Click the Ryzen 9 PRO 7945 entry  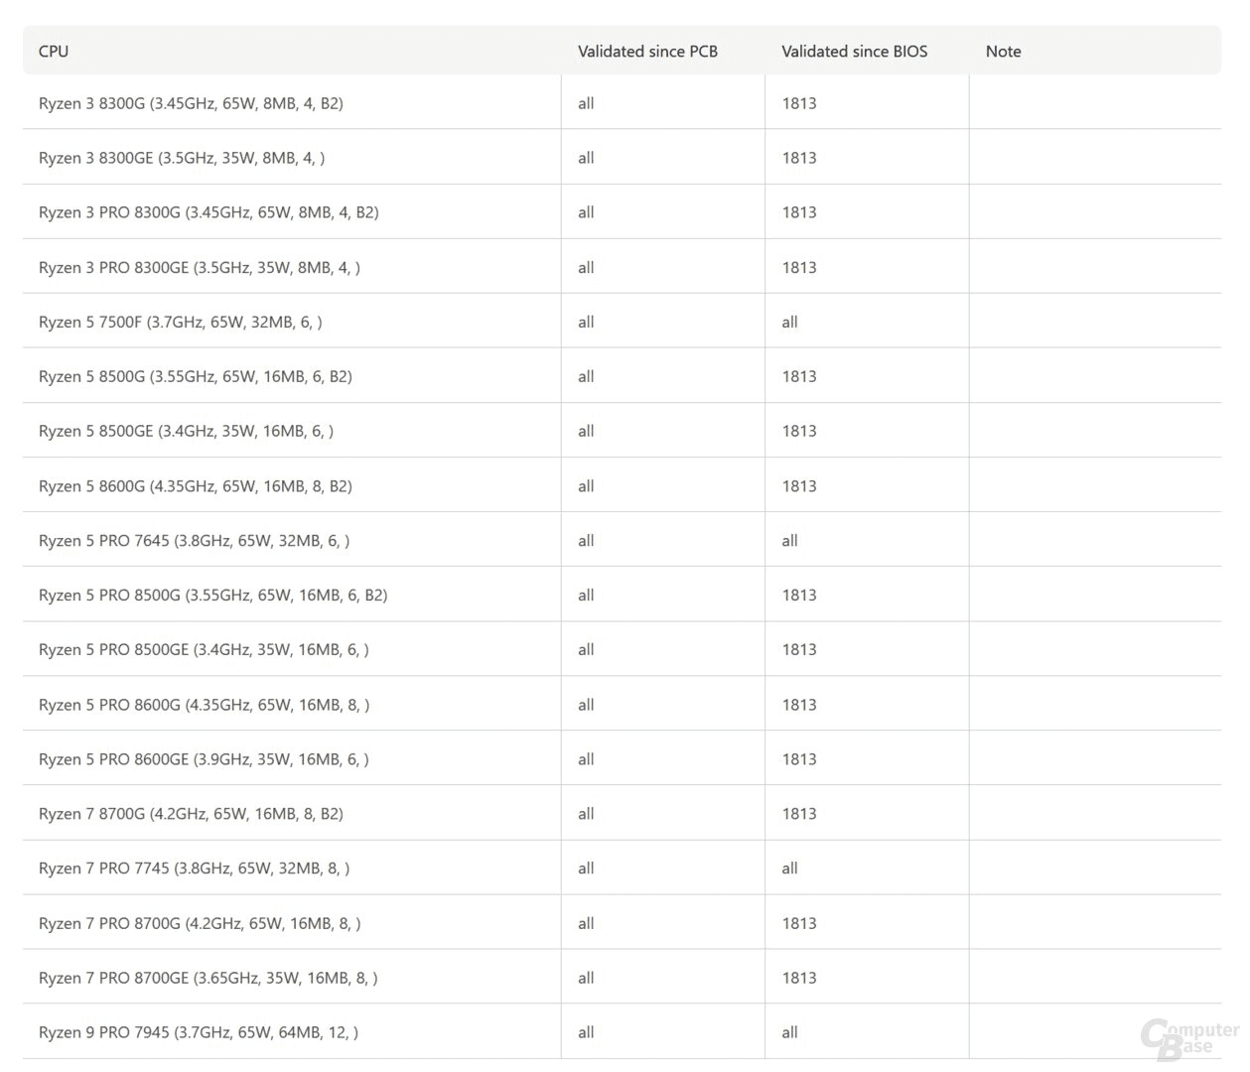[x=198, y=1032]
